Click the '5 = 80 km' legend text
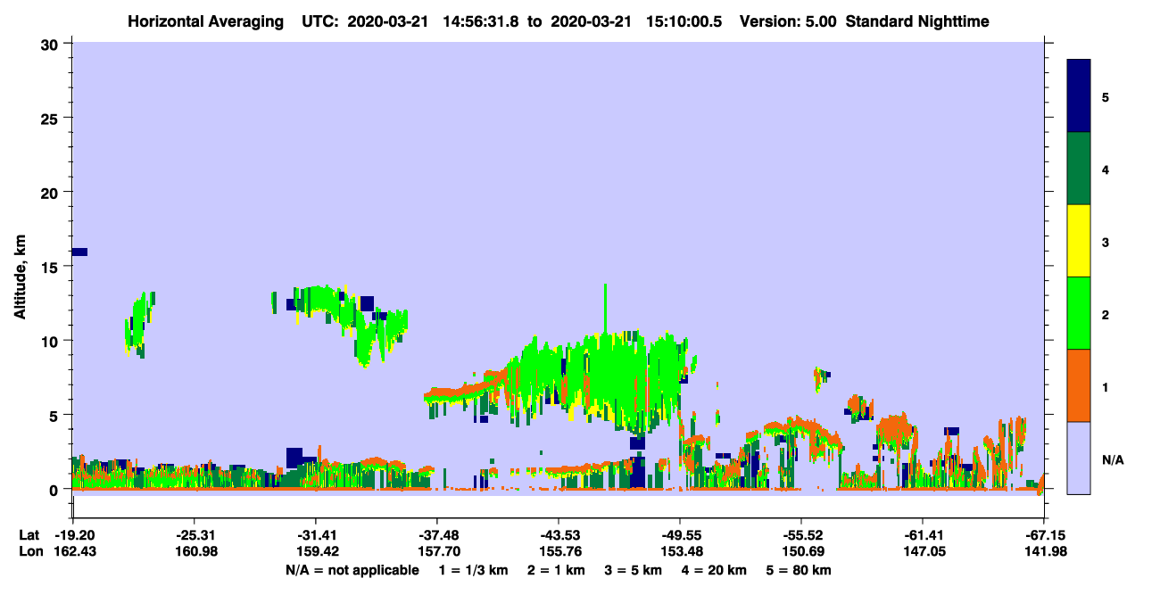Image resolution: width=1160 pixels, height=595 pixels. point(798,570)
